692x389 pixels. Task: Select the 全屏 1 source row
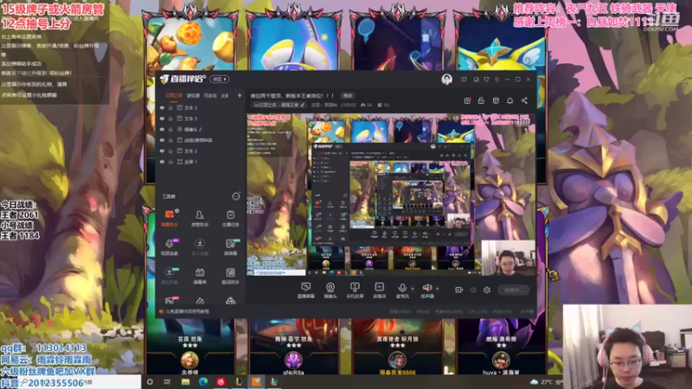201,162
